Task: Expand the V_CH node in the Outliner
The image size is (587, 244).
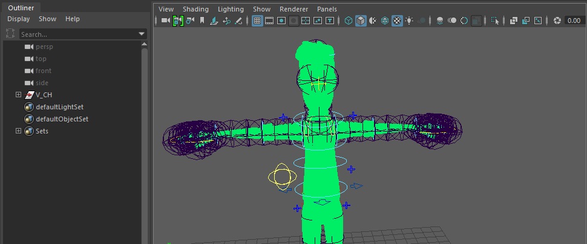Action: tap(18, 95)
